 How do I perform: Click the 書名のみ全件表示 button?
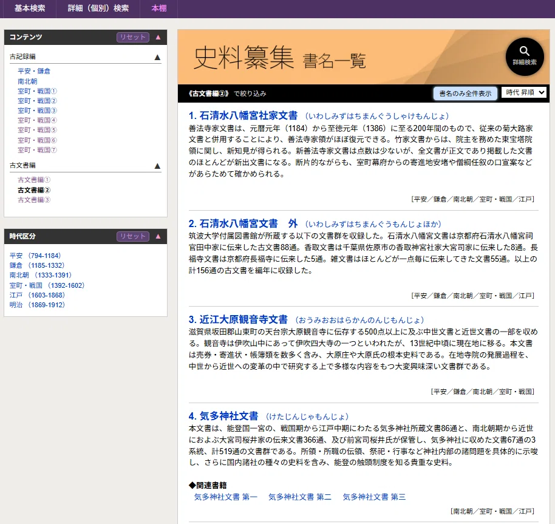pos(465,94)
